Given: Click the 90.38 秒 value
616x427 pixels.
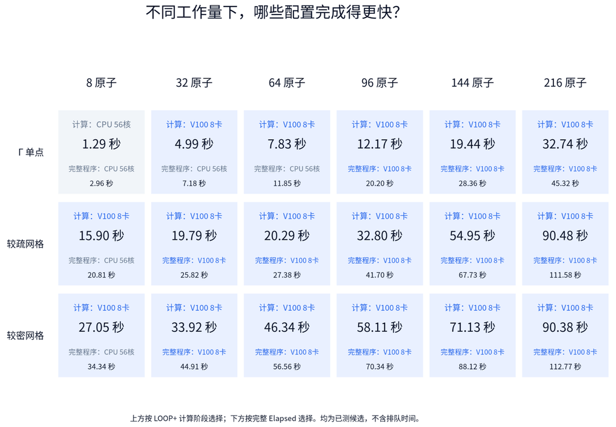Looking at the screenshot, I should tap(565, 327).
